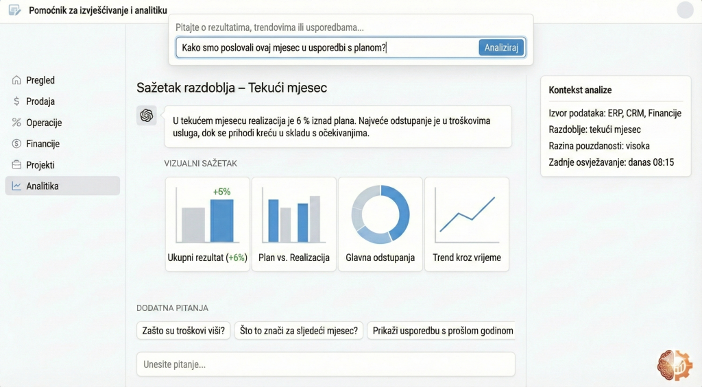Click the dollar icon beside Prodaja
Screen dimensions: 702x387
[16, 101]
